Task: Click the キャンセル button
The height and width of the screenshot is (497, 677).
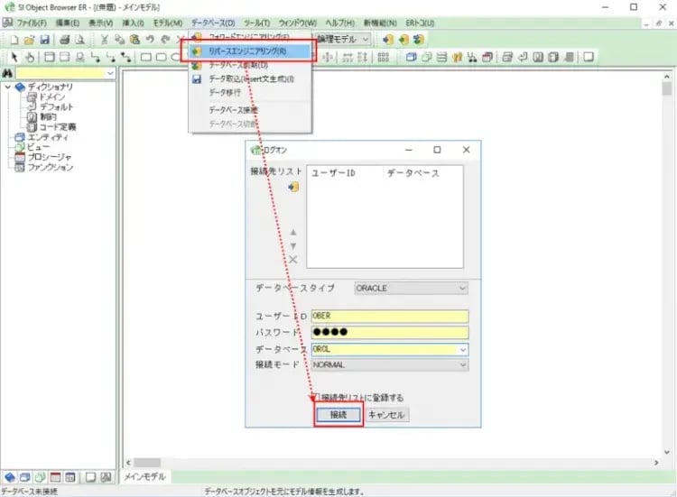Action: (x=387, y=415)
